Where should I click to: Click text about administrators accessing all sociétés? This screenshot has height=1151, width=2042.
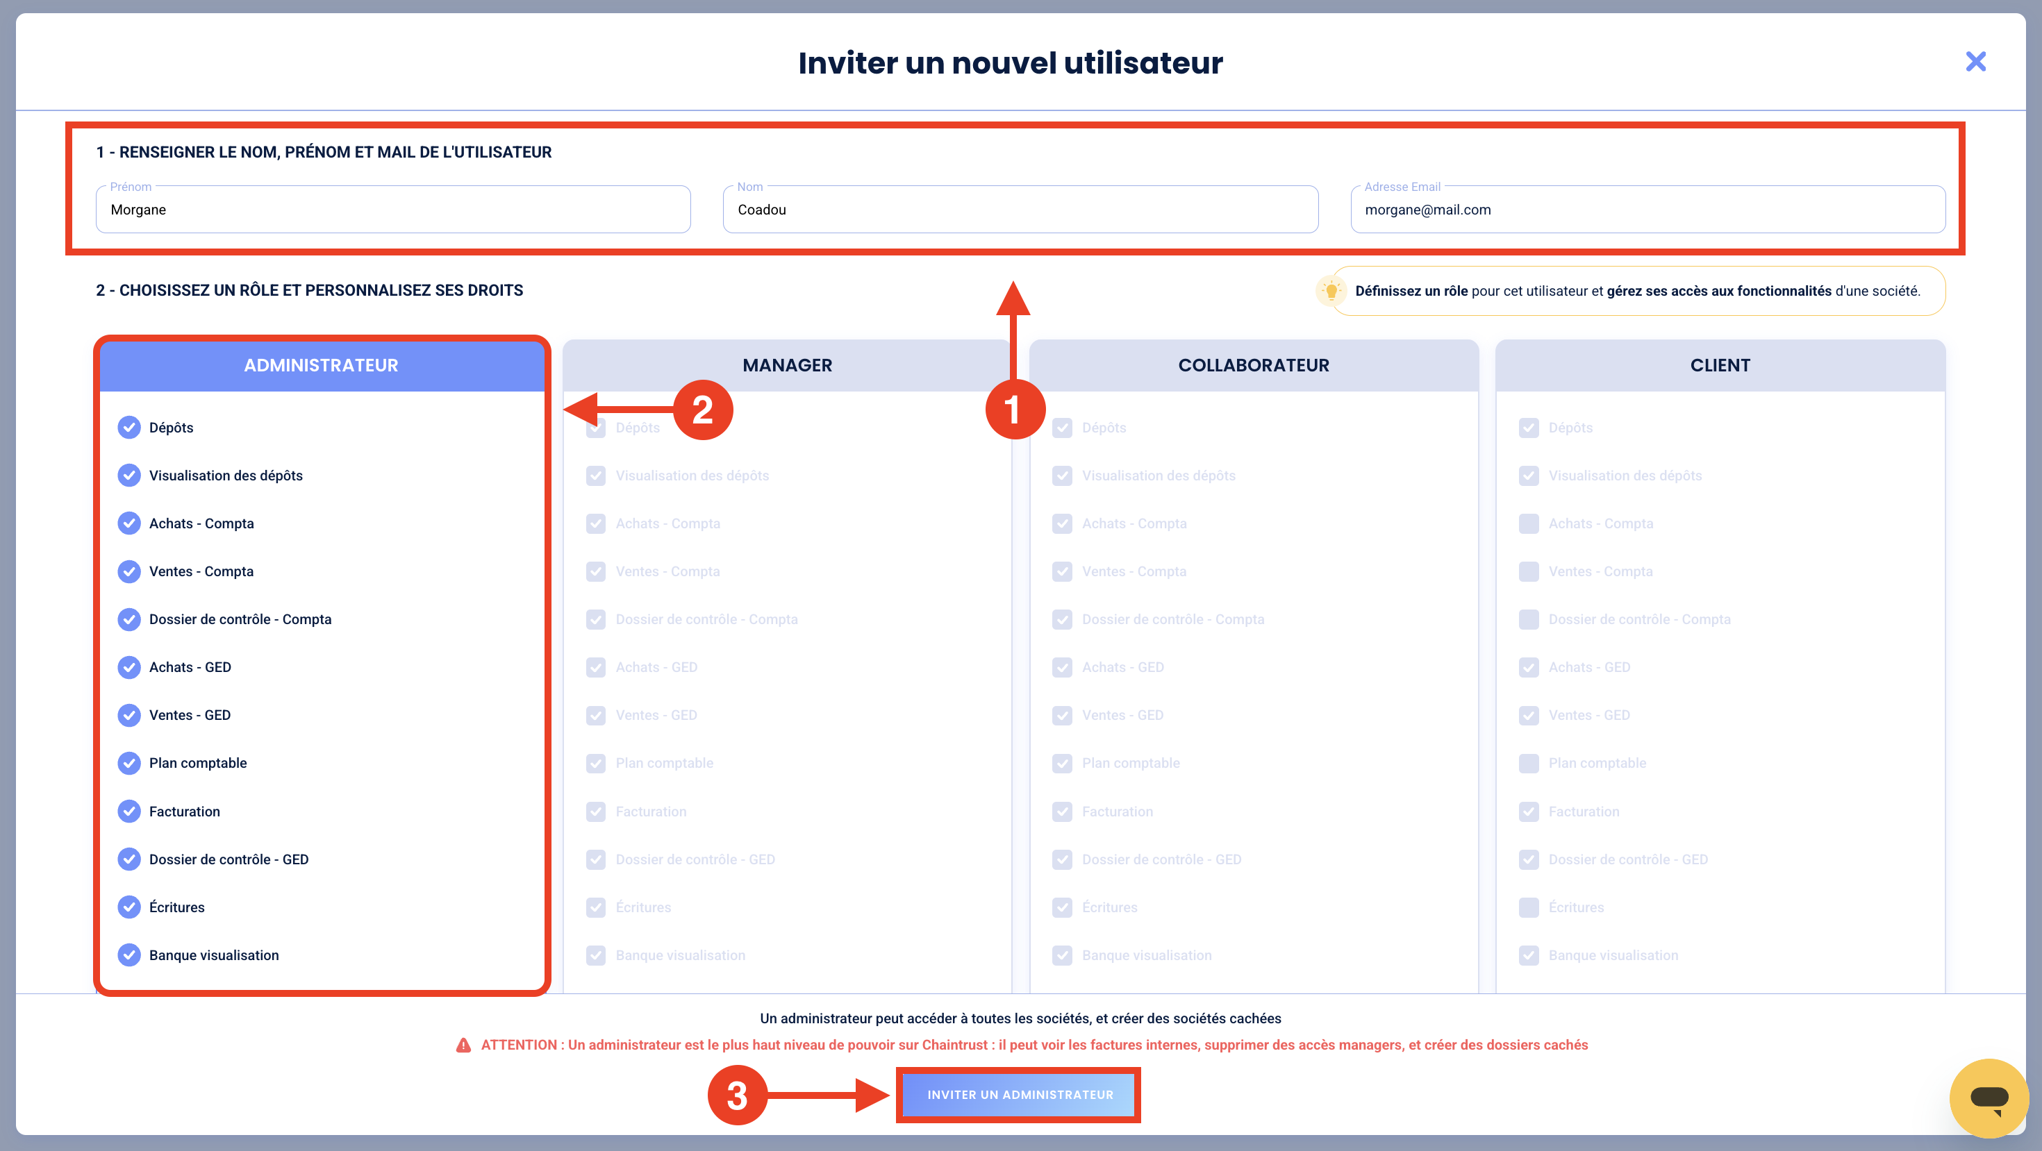(1020, 1018)
